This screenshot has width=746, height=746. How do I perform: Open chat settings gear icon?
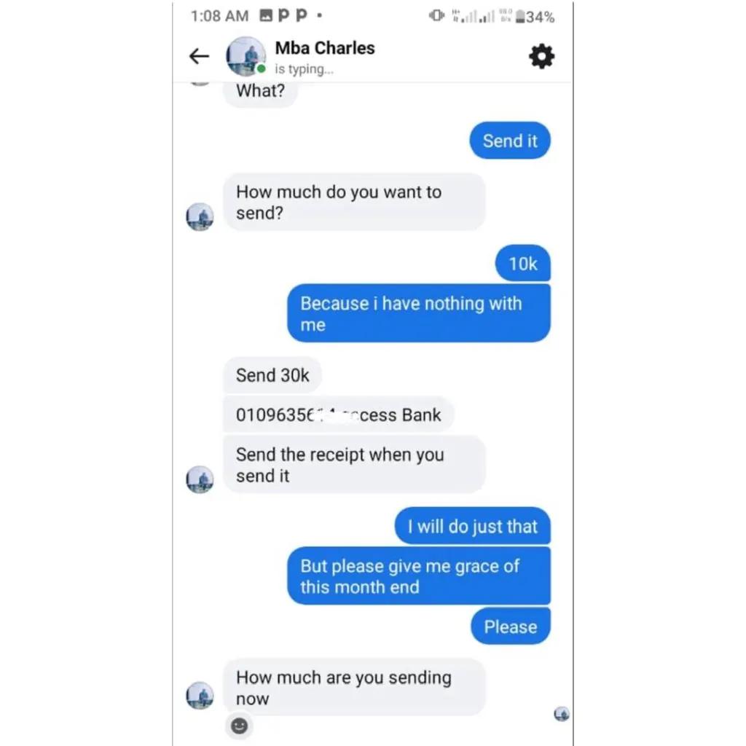coord(541,57)
